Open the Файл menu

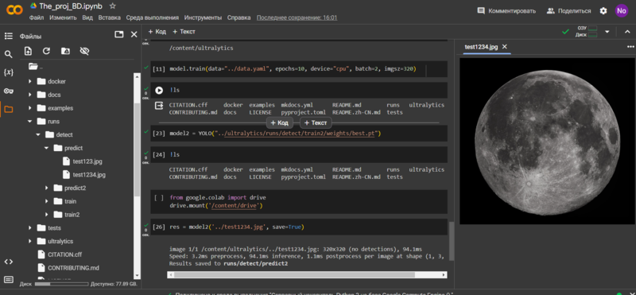pyautogui.click(x=37, y=17)
